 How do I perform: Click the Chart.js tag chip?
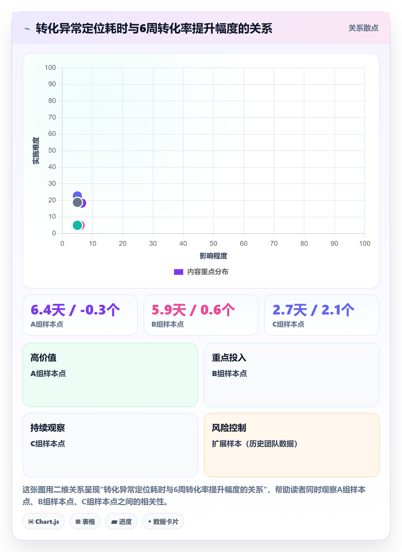tap(44, 522)
